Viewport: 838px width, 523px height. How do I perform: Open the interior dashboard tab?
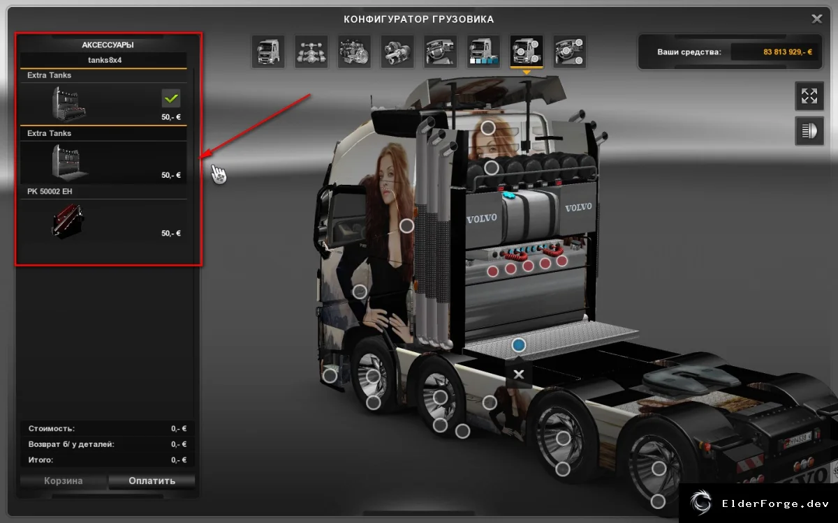441,52
